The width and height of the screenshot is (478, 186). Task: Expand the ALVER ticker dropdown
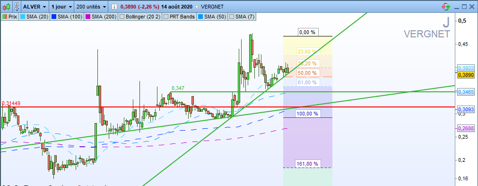click(35, 7)
